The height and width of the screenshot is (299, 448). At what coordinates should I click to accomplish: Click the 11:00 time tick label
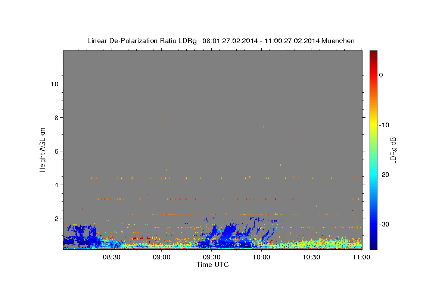point(361,257)
